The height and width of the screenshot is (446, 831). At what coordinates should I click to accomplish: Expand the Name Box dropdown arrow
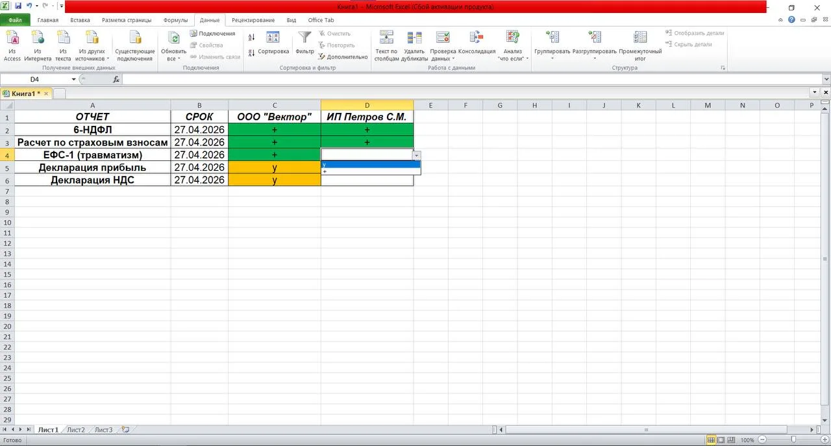click(73, 79)
